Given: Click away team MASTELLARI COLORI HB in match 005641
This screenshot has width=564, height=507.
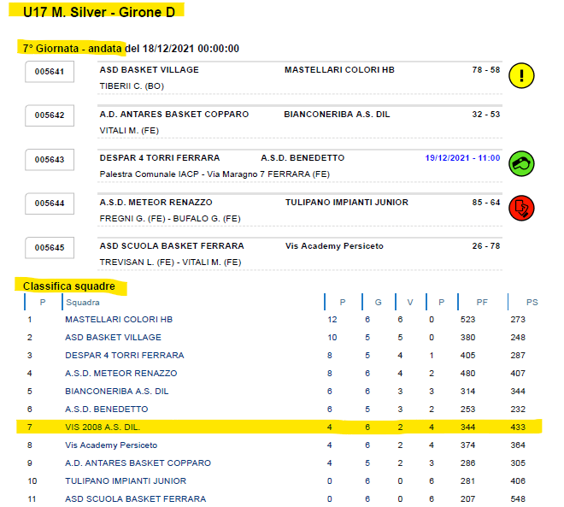Looking at the screenshot, I should (339, 70).
